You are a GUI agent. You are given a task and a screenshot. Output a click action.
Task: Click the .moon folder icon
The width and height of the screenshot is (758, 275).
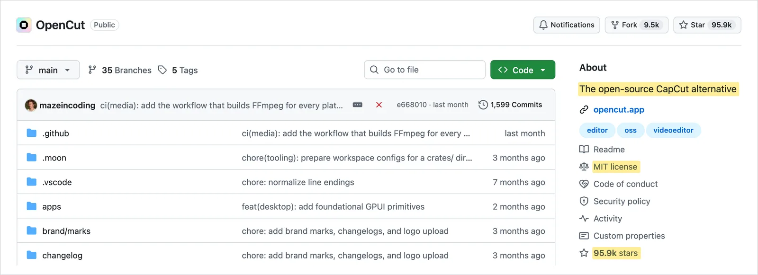[x=32, y=157]
